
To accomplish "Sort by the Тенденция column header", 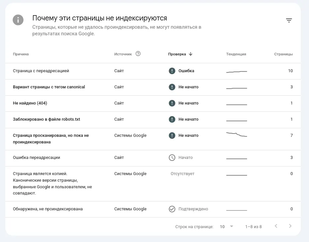I will click(236, 54).
